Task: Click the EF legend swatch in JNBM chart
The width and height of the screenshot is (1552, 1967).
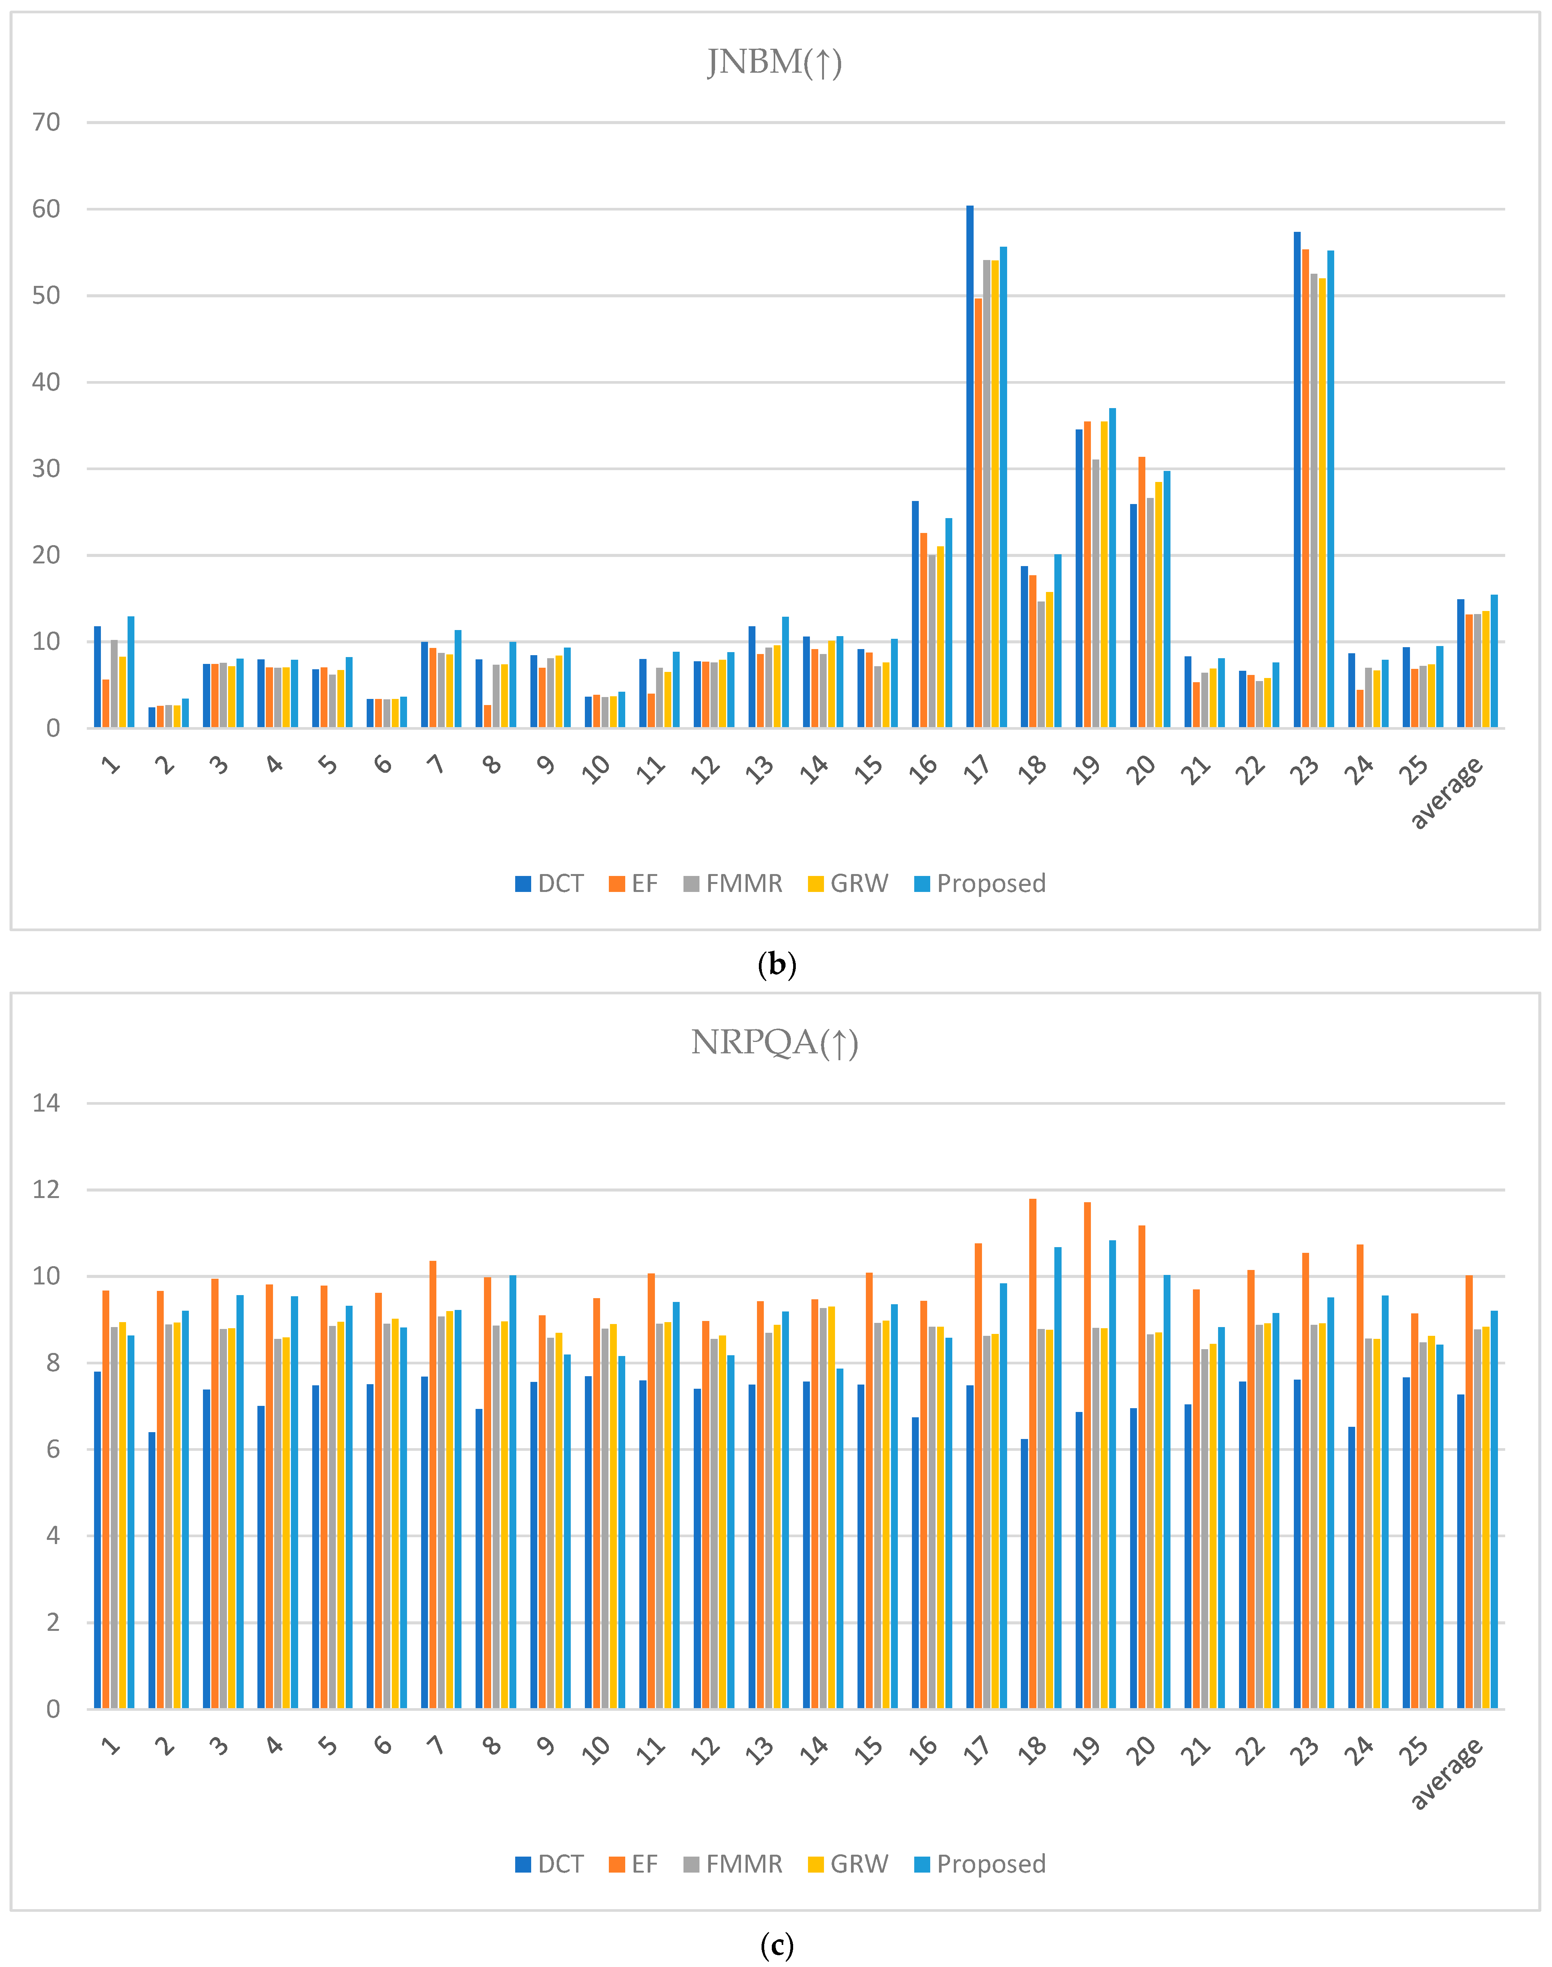Action: pyautogui.click(x=617, y=884)
